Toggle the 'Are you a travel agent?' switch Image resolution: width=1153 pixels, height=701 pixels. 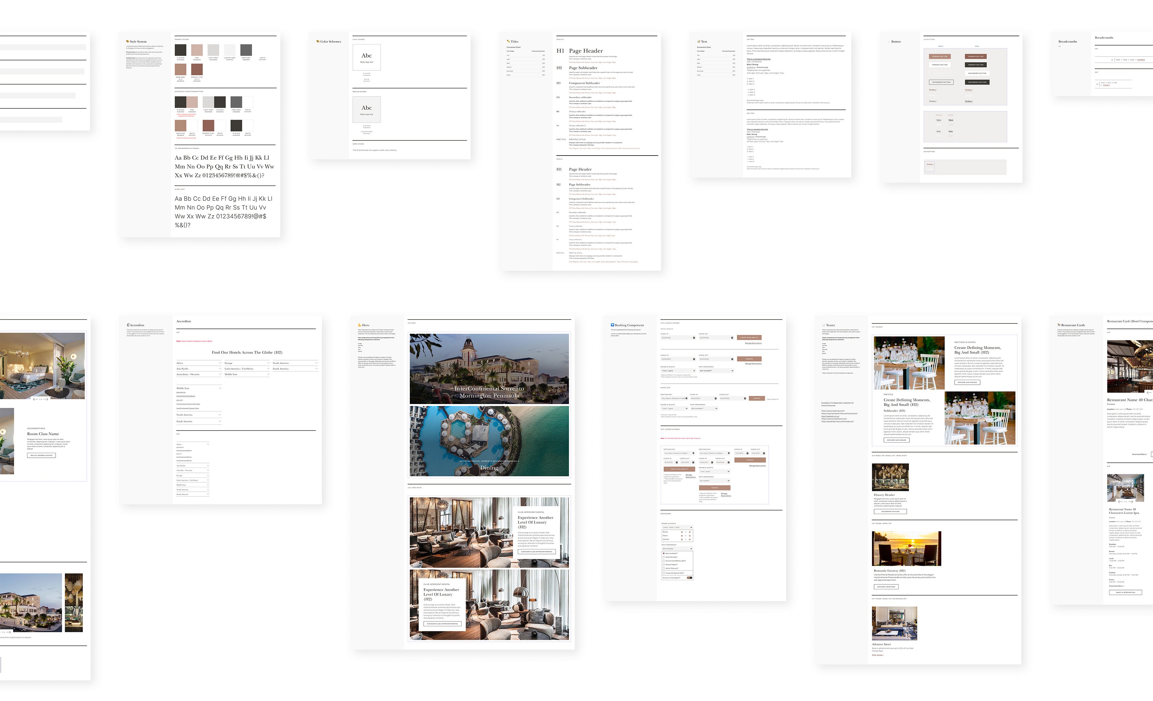[689, 578]
